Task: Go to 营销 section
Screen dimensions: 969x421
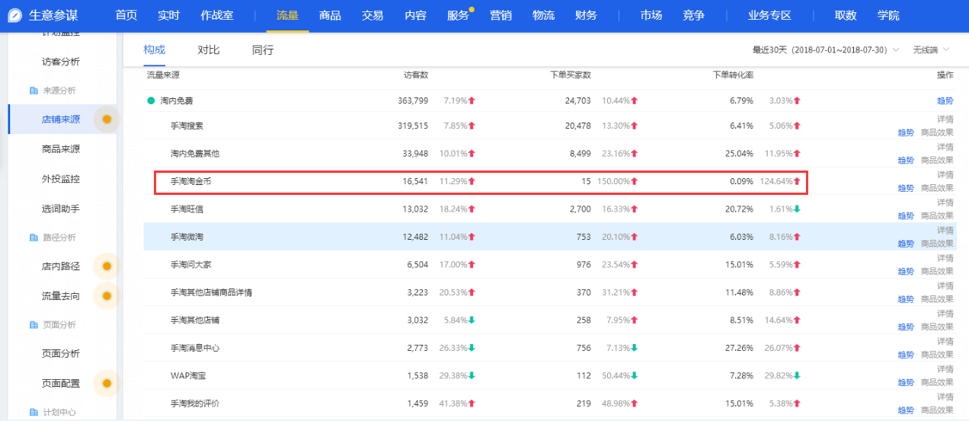Action: tap(500, 16)
